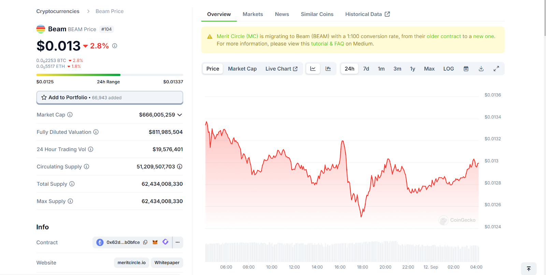Screen dimensions: 546x275
Task: Open the Historical Data tab
Action: (x=368, y=14)
